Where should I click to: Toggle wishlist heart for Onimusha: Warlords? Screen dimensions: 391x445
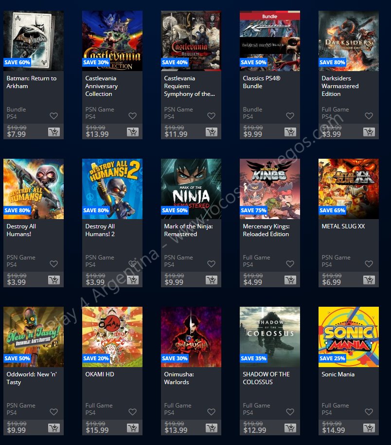(211, 412)
